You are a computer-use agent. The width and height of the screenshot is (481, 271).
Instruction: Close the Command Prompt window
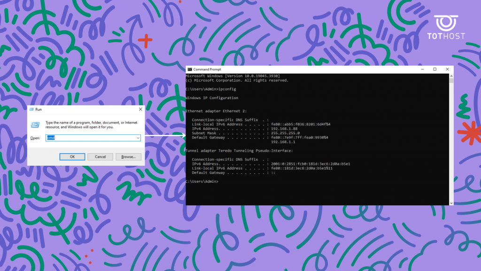tap(447, 69)
